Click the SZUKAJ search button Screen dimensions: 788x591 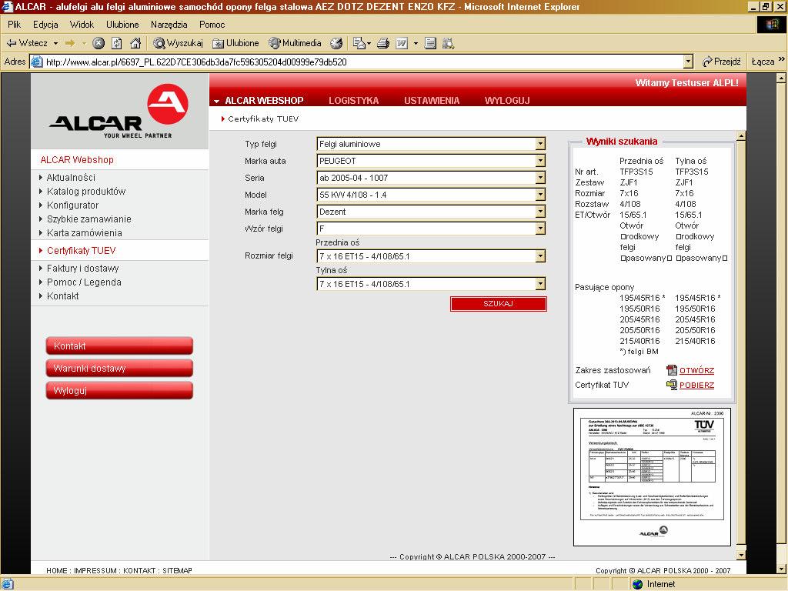tap(498, 303)
